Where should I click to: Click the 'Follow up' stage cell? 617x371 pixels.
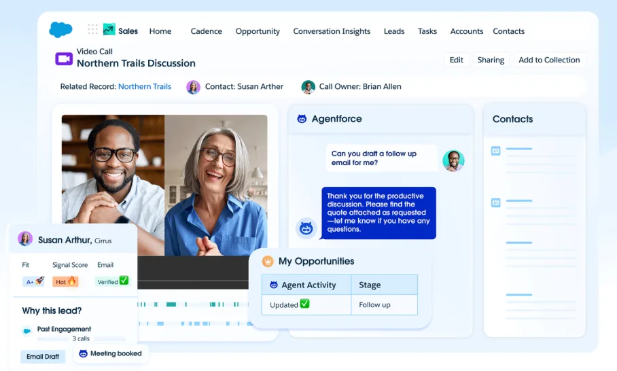(x=384, y=304)
